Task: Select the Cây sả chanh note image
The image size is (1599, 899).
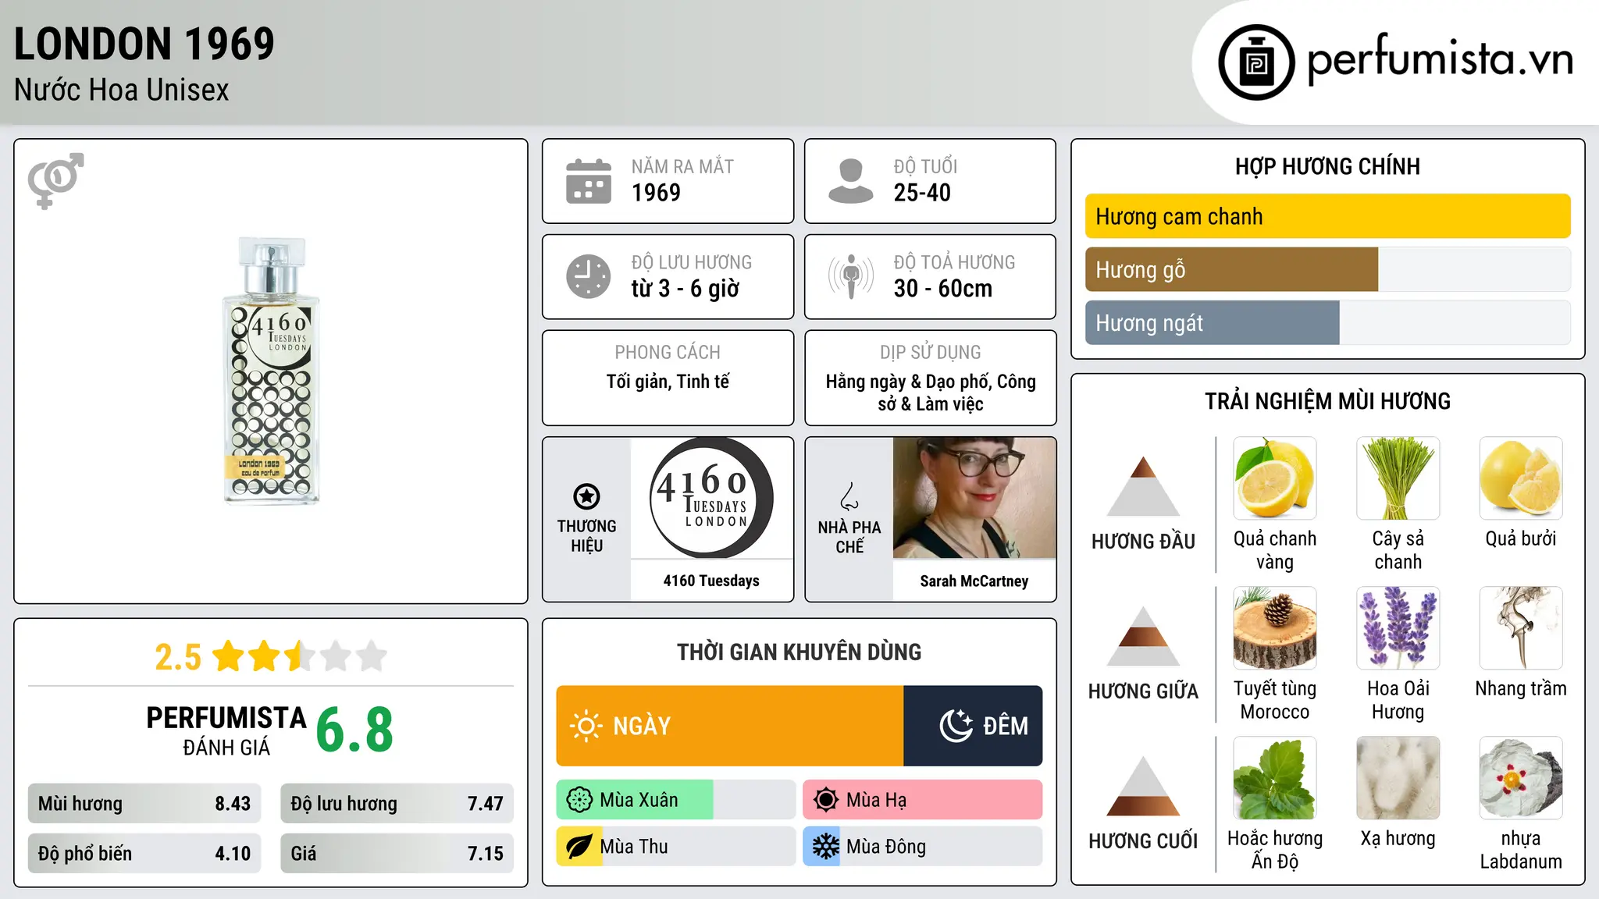Action: pyautogui.click(x=1398, y=478)
